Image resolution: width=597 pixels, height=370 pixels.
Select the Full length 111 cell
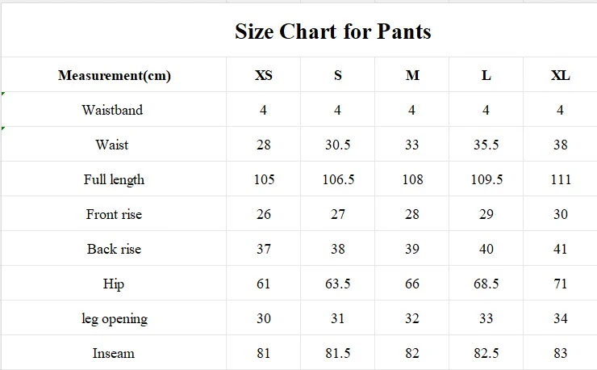pos(560,179)
